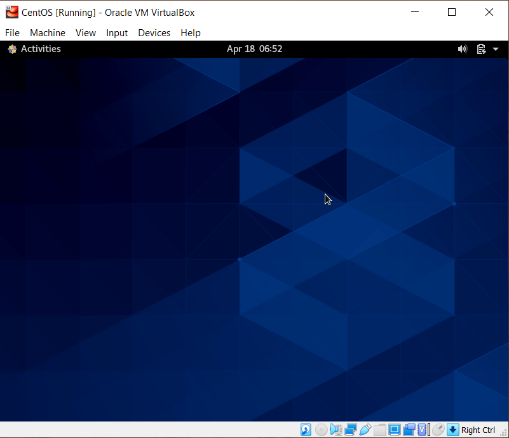Click the mouse integration status icon
This screenshot has height=438, width=509.
(x=438, y=430)
